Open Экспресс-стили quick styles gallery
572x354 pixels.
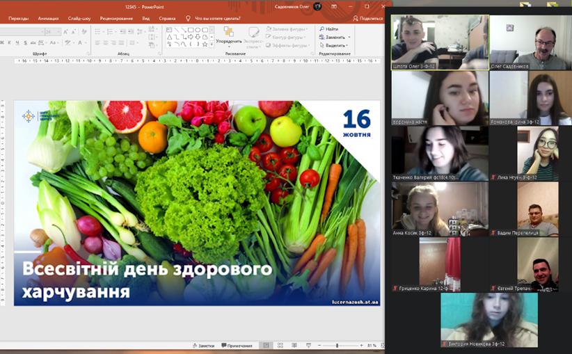point(253,38)
